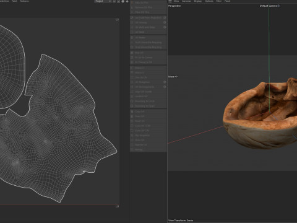Open the Project dropdown in UV viewport header
Screen dimensions: 297x223
point(103,1)
